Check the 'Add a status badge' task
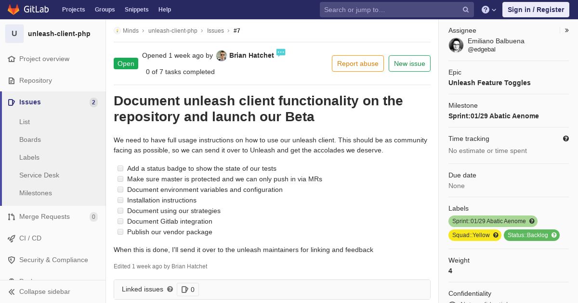 point(120,168)
